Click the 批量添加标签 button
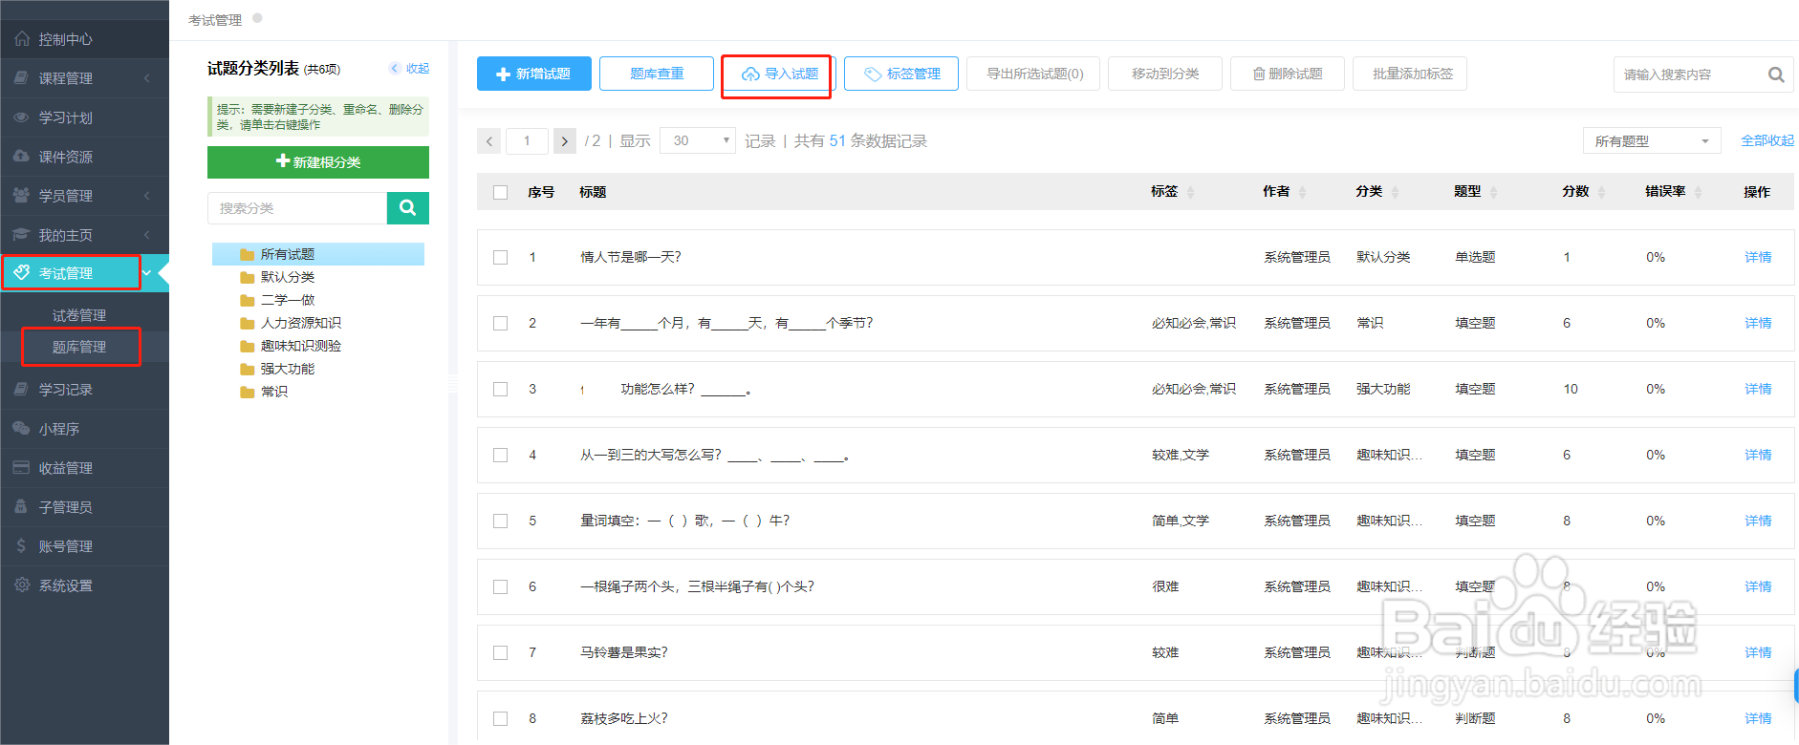 click(1410, 74)
